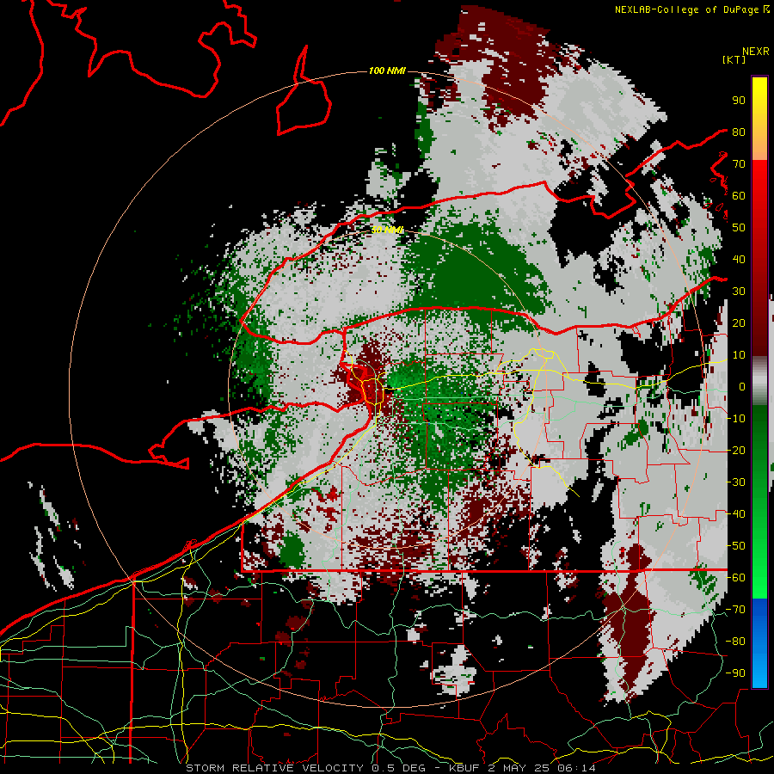The image size is (774, 774).
Task: Click the -40 value on velocity scale
Action: point(735,514)
